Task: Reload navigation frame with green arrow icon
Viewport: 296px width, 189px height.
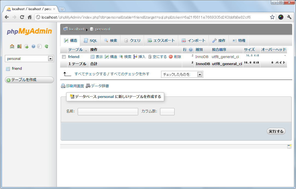Action: point(47,46)
